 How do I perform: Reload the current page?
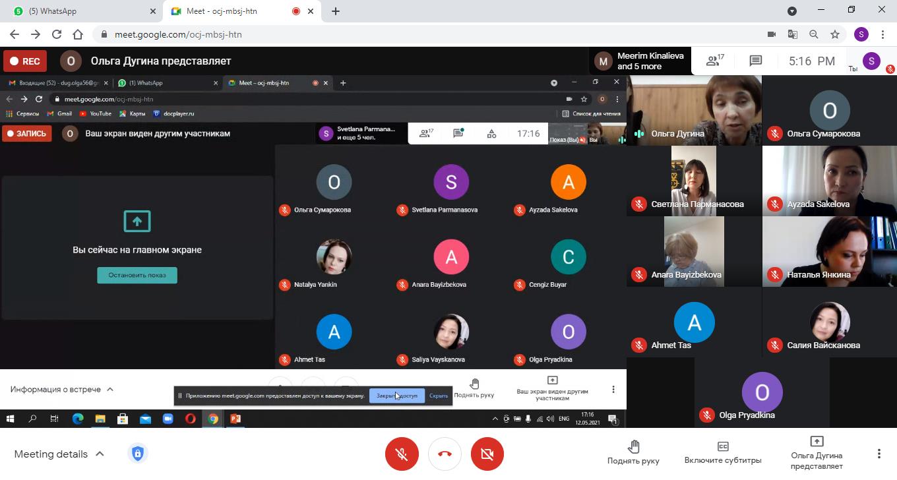click(57, 34)
